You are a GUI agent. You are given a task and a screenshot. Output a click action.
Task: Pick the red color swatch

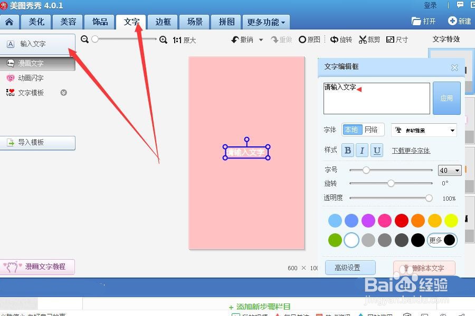401,220
